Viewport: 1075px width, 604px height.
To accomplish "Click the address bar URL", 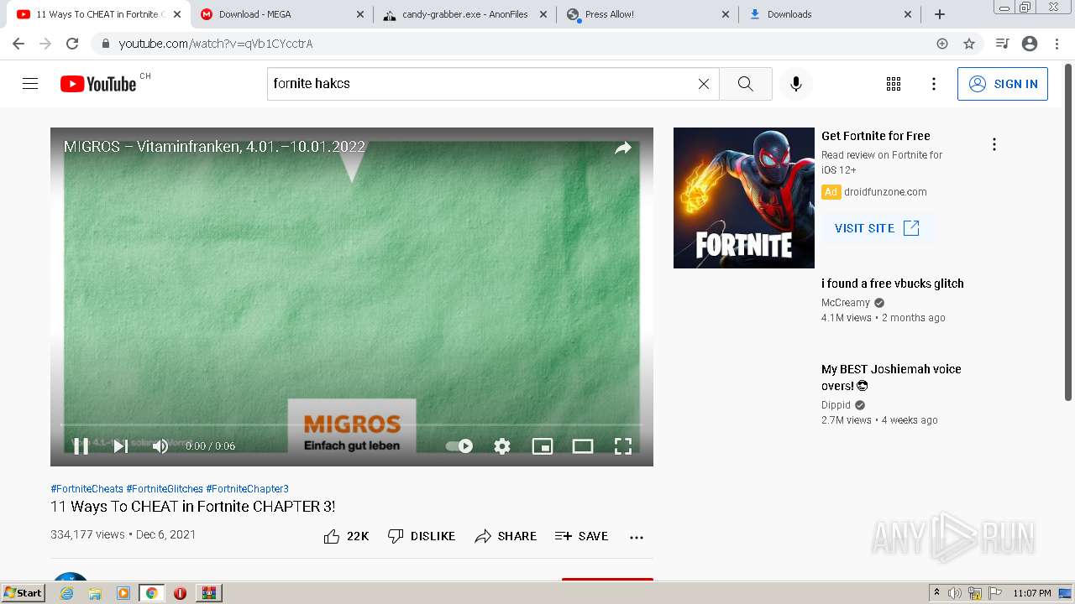I will click(x=216, y=44).
